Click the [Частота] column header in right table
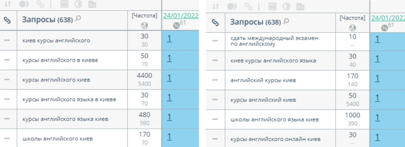Viewport: 405px width, 147px height. (352, 18)
